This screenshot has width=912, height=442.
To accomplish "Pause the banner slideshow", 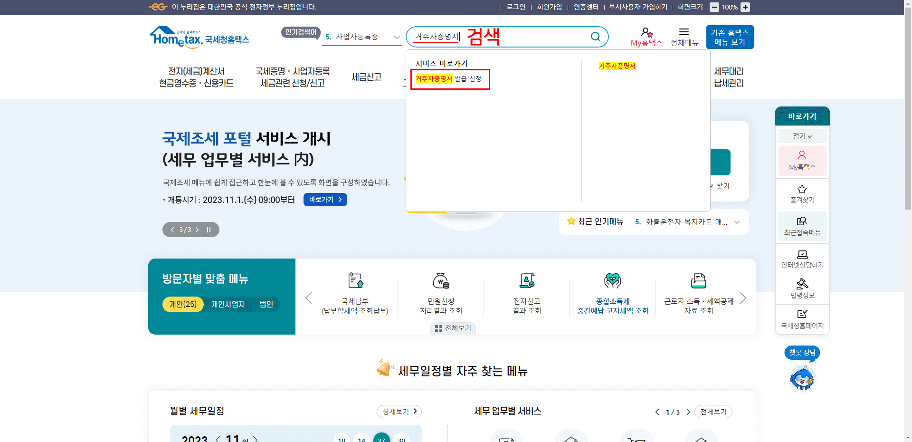I will pos(209,230).
